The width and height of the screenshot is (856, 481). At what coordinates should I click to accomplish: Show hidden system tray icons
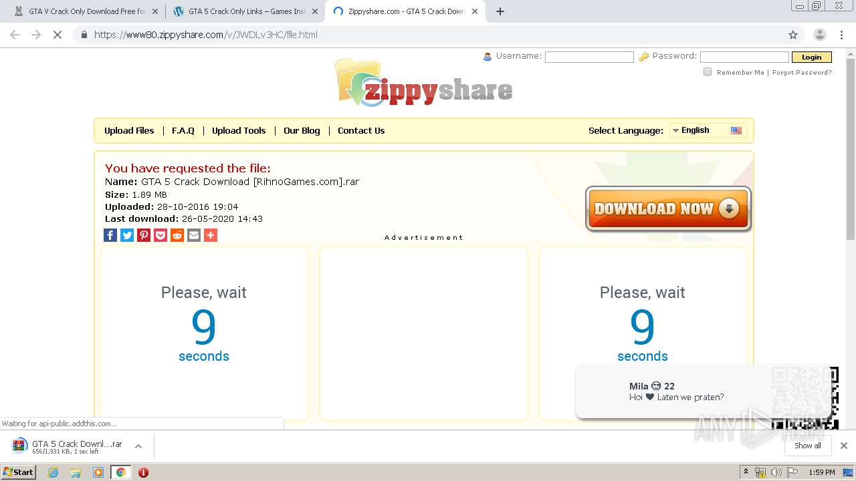tap(746, 472)
